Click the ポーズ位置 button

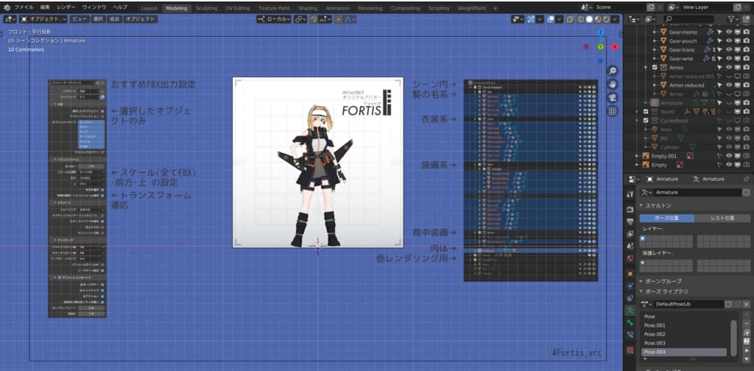(666, 218)
